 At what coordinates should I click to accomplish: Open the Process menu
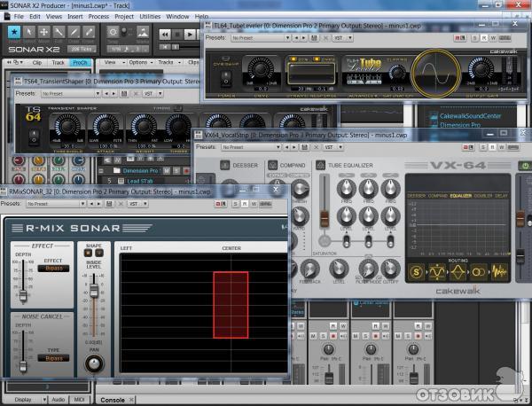(98, 16)
